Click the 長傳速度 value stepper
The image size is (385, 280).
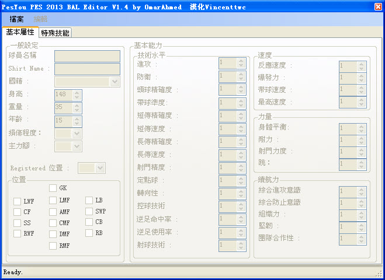pos(233,155)
